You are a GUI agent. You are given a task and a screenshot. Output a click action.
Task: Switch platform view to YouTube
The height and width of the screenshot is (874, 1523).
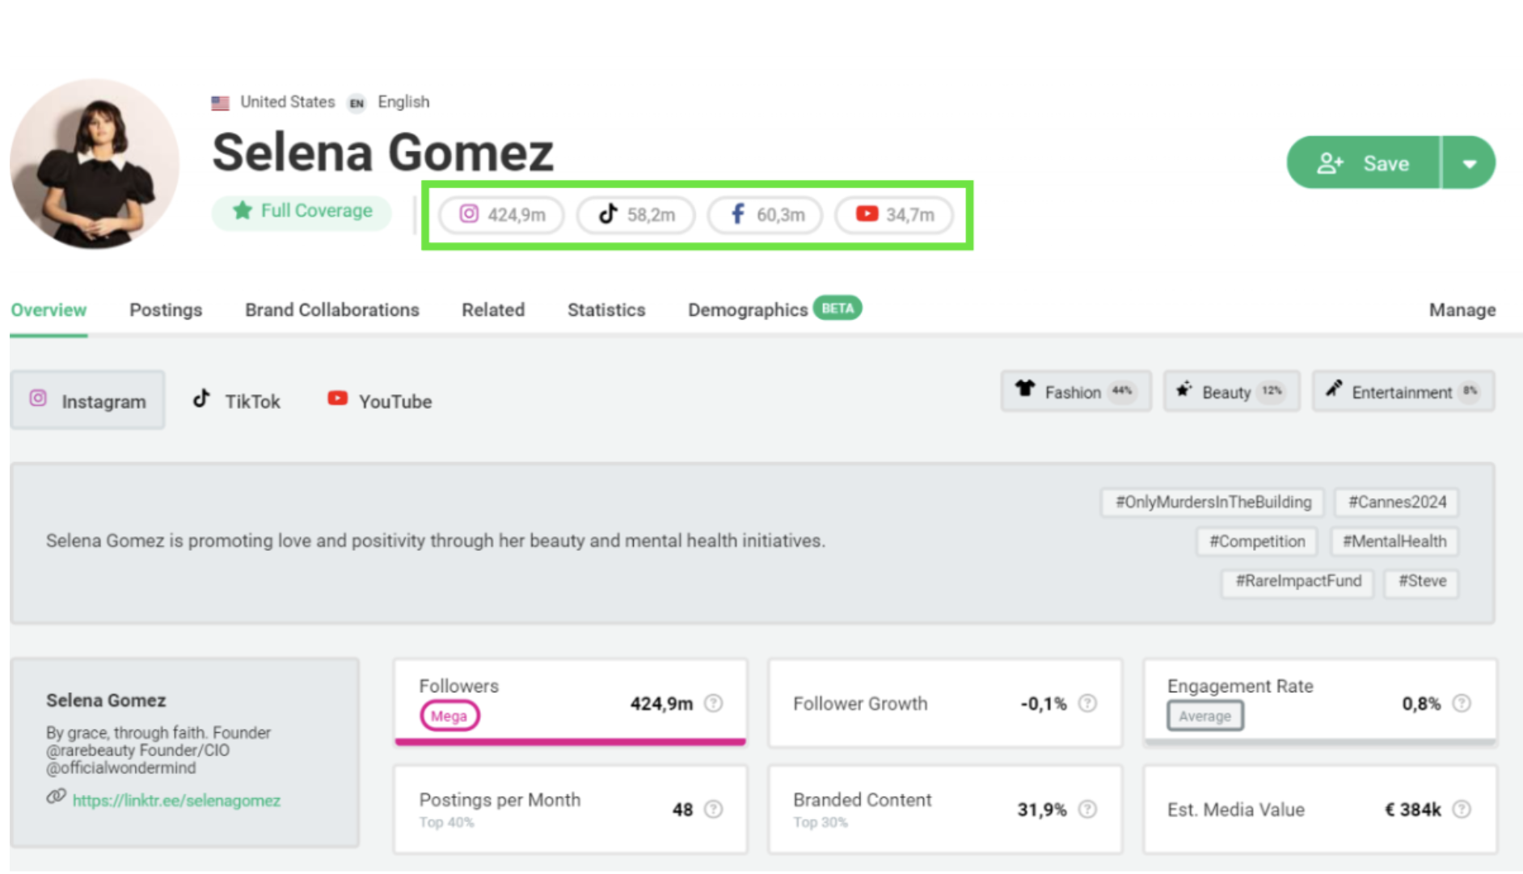pyautogui.click(x=379, y=401)
